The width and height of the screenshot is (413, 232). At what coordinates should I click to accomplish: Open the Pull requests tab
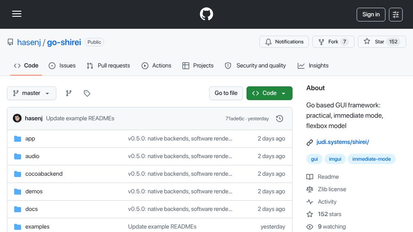point(108,65)
